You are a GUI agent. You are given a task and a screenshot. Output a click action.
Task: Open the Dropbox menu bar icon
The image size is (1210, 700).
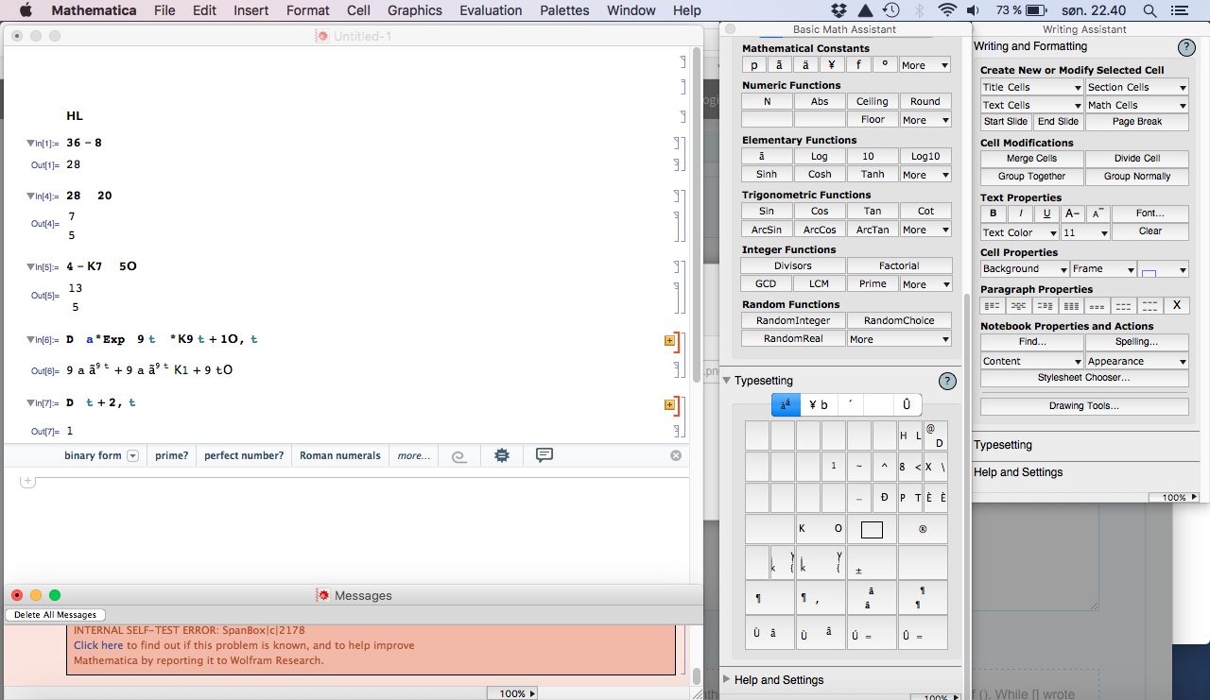(x=839, y=10)
